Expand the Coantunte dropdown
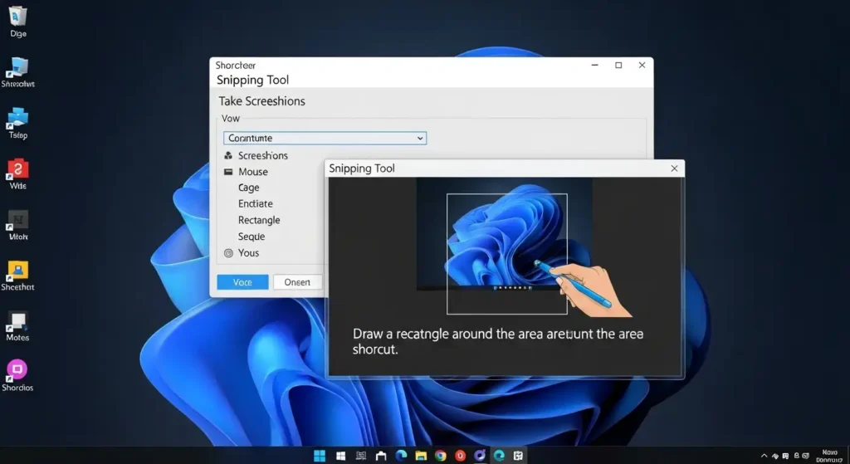Screen dimensions: 850x464 pyautogui.click(x=325, y=139)
